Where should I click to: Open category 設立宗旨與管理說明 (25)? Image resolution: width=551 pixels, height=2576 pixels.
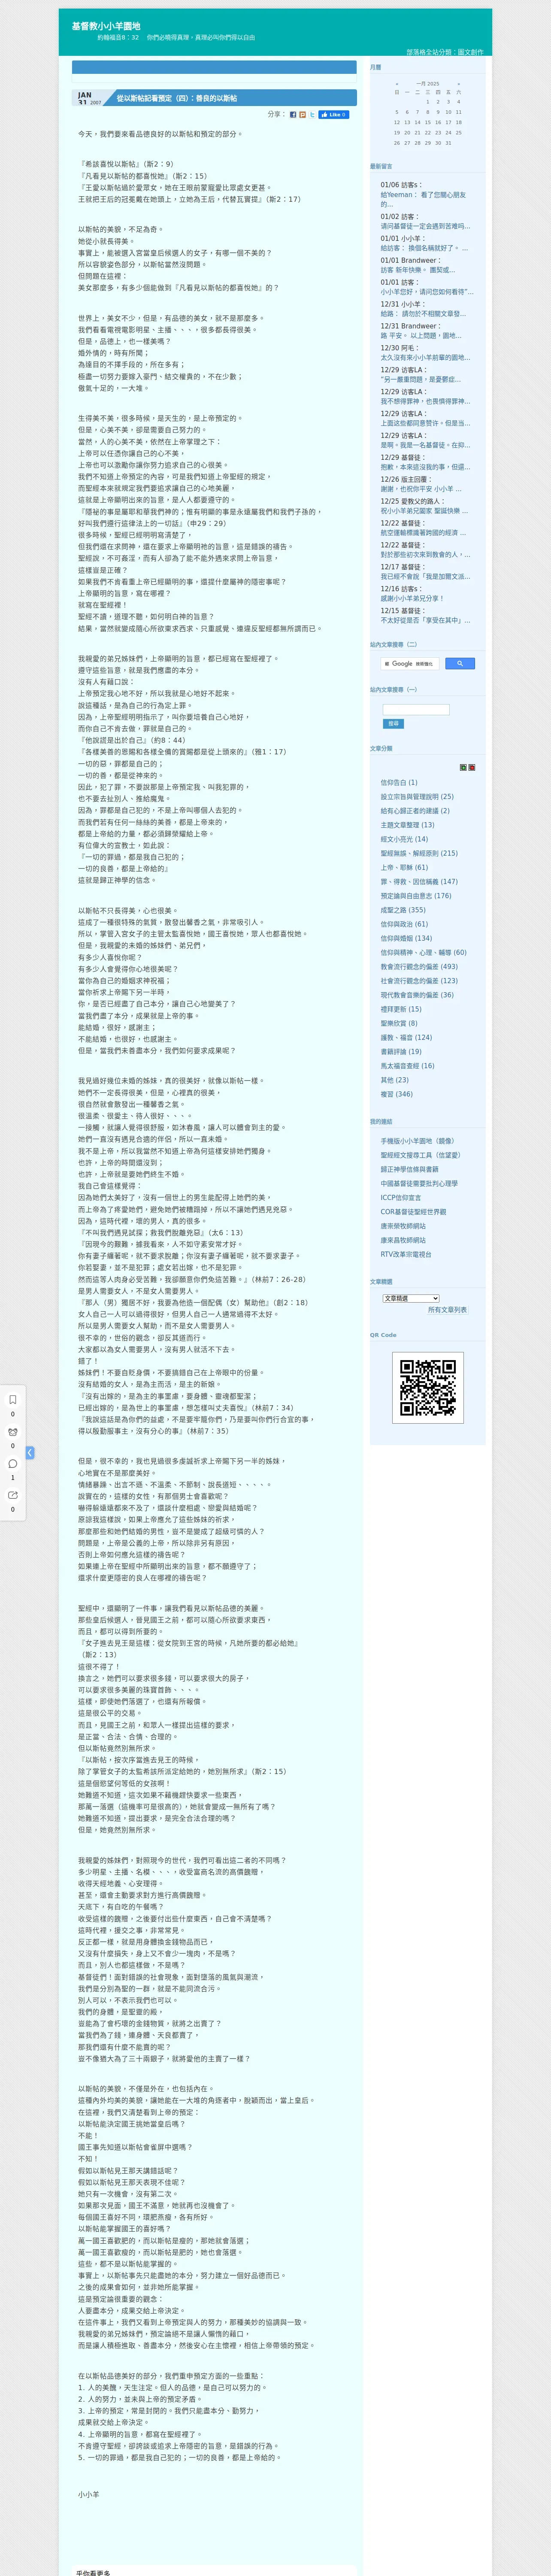[417, 797]
